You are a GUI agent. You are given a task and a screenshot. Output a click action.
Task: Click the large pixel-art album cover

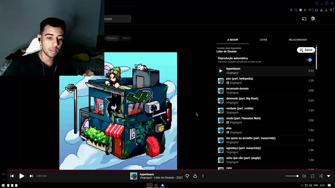pyautogui.click(x=118, y=111)
